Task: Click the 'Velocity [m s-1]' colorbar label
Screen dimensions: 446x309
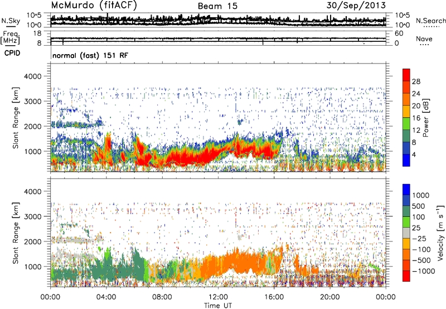Action: point(440,233)
